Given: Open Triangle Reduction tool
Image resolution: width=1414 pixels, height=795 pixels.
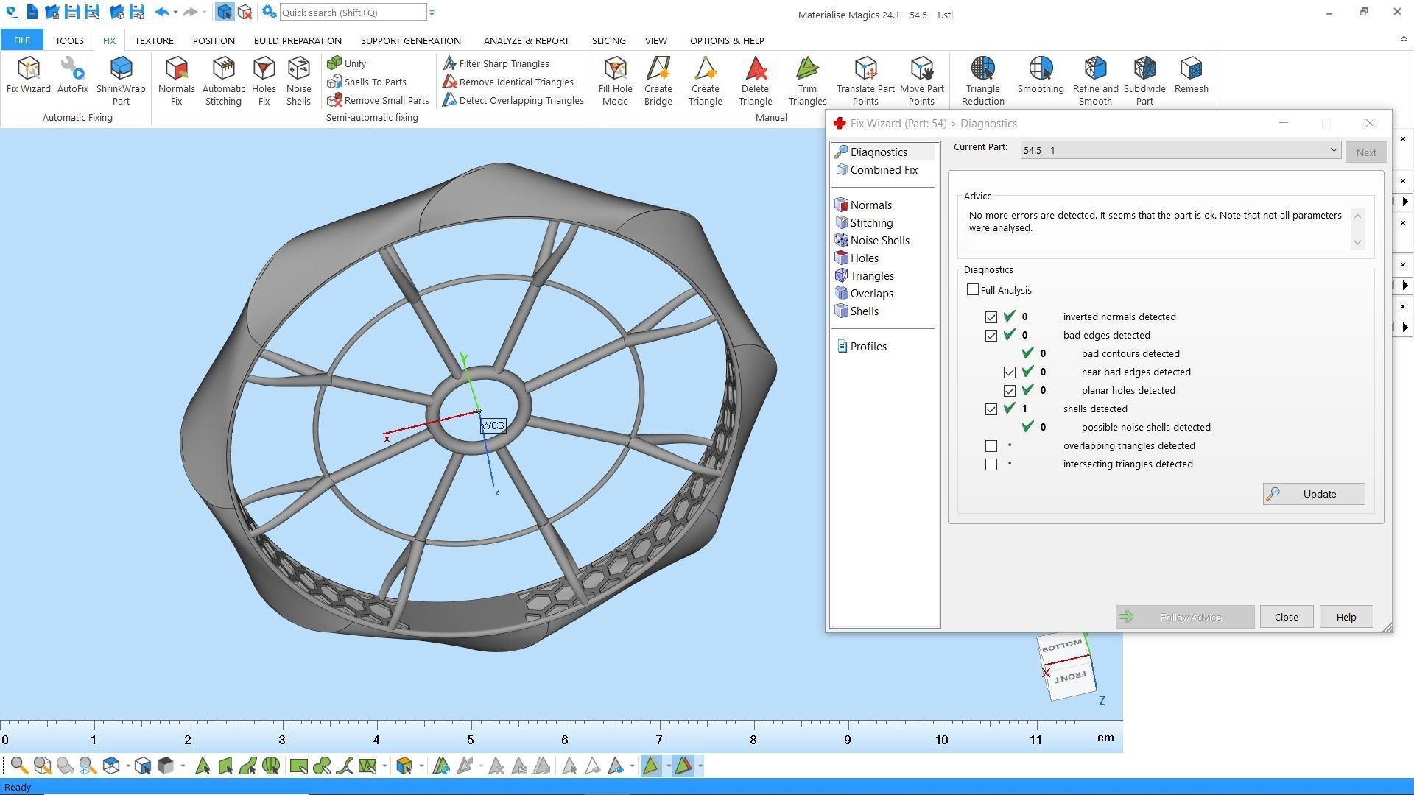Looking at the screenshot, I should 982,81.
